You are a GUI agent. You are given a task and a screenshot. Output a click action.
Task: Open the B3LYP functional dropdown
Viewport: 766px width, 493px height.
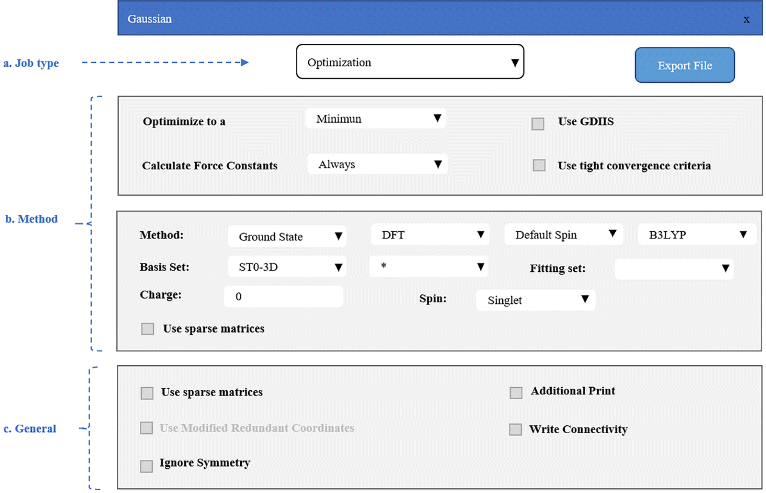click(x=697, y=235)
